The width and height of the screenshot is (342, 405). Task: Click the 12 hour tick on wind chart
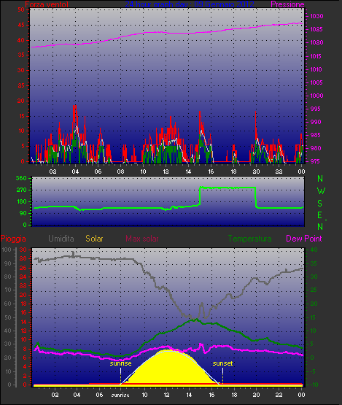click(166, 171)
